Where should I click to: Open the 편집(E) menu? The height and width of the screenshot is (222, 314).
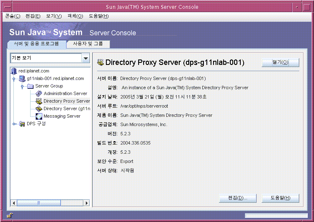click(x=33, y=16)
